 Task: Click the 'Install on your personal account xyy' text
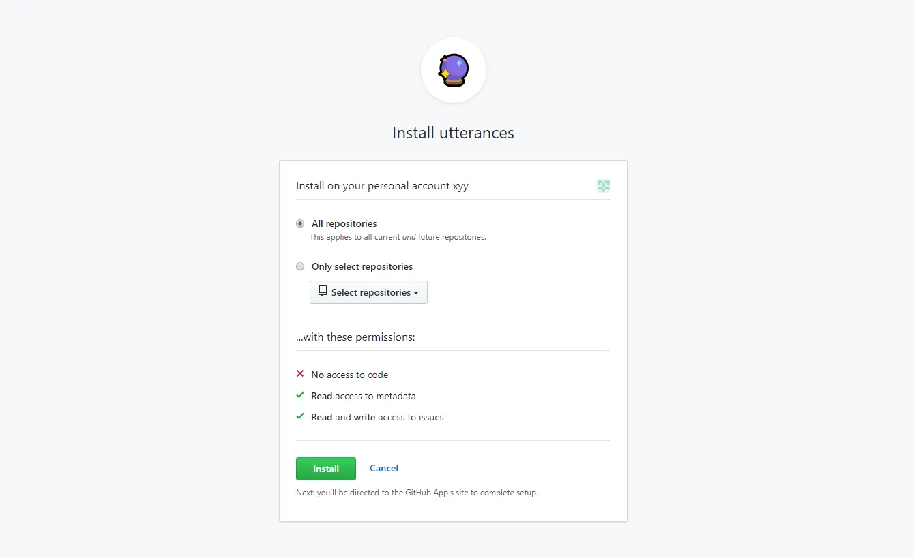click(382, 186)
